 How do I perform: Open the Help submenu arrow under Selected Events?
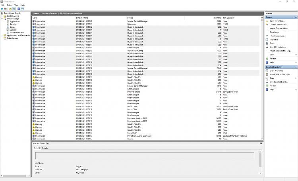coord(296,90)
